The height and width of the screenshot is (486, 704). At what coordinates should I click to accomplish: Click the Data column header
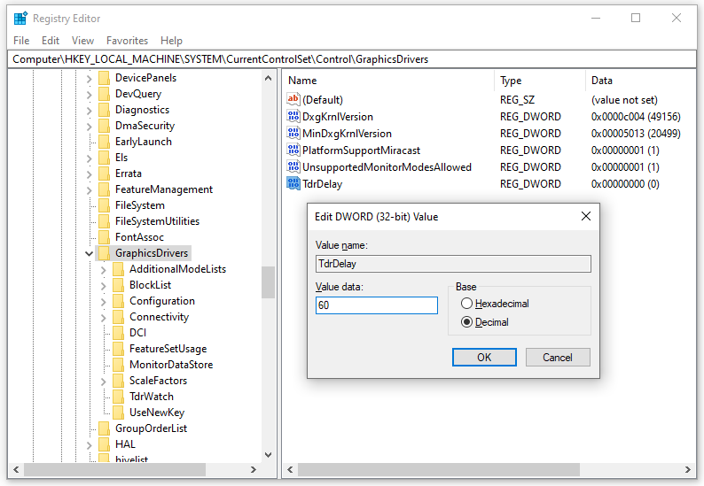[641, 81]
